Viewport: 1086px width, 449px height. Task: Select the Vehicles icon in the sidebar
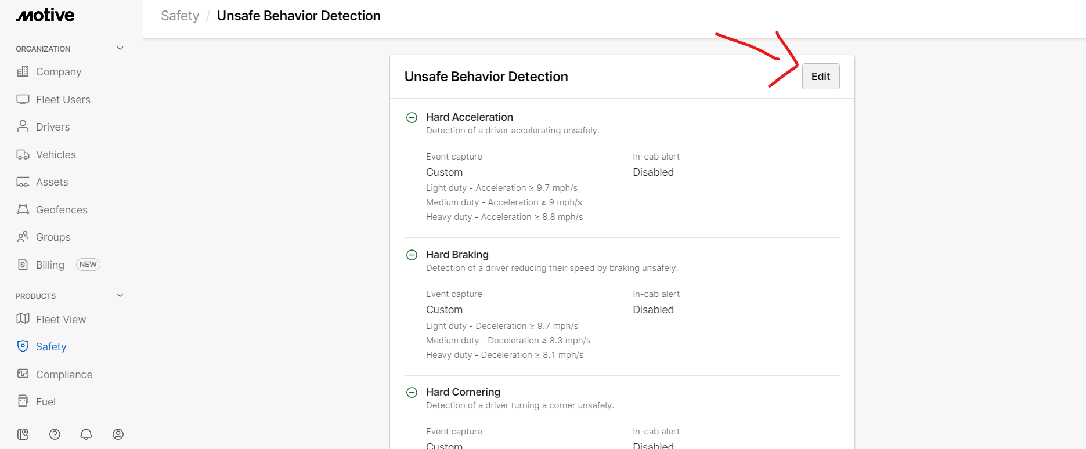[23, 154]
